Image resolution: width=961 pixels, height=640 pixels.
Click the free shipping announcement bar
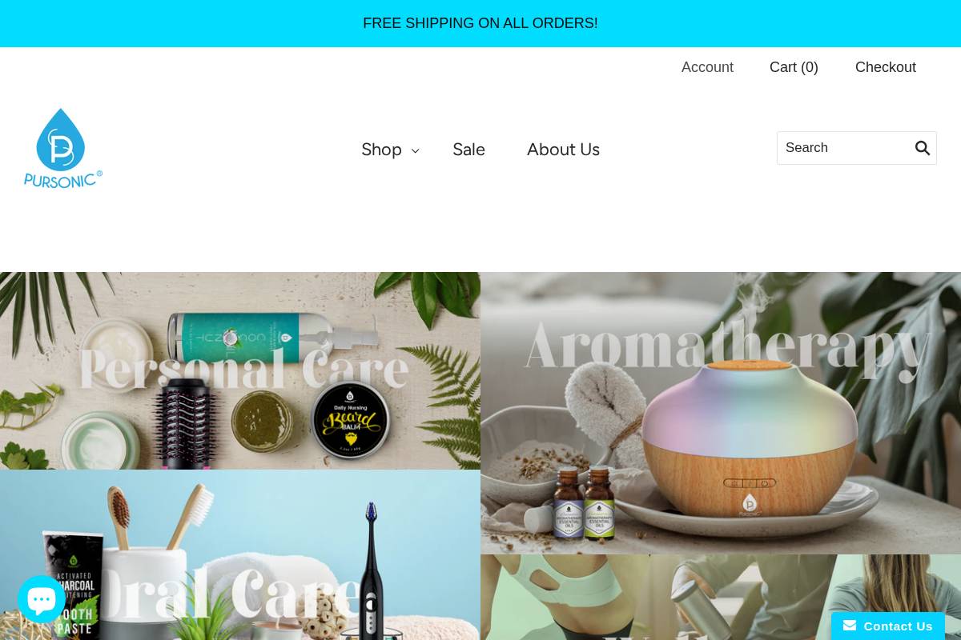480,23
